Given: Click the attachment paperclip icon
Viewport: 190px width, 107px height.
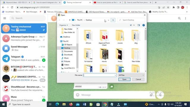Looking at the screenshot, I should [x=151, y=95].
